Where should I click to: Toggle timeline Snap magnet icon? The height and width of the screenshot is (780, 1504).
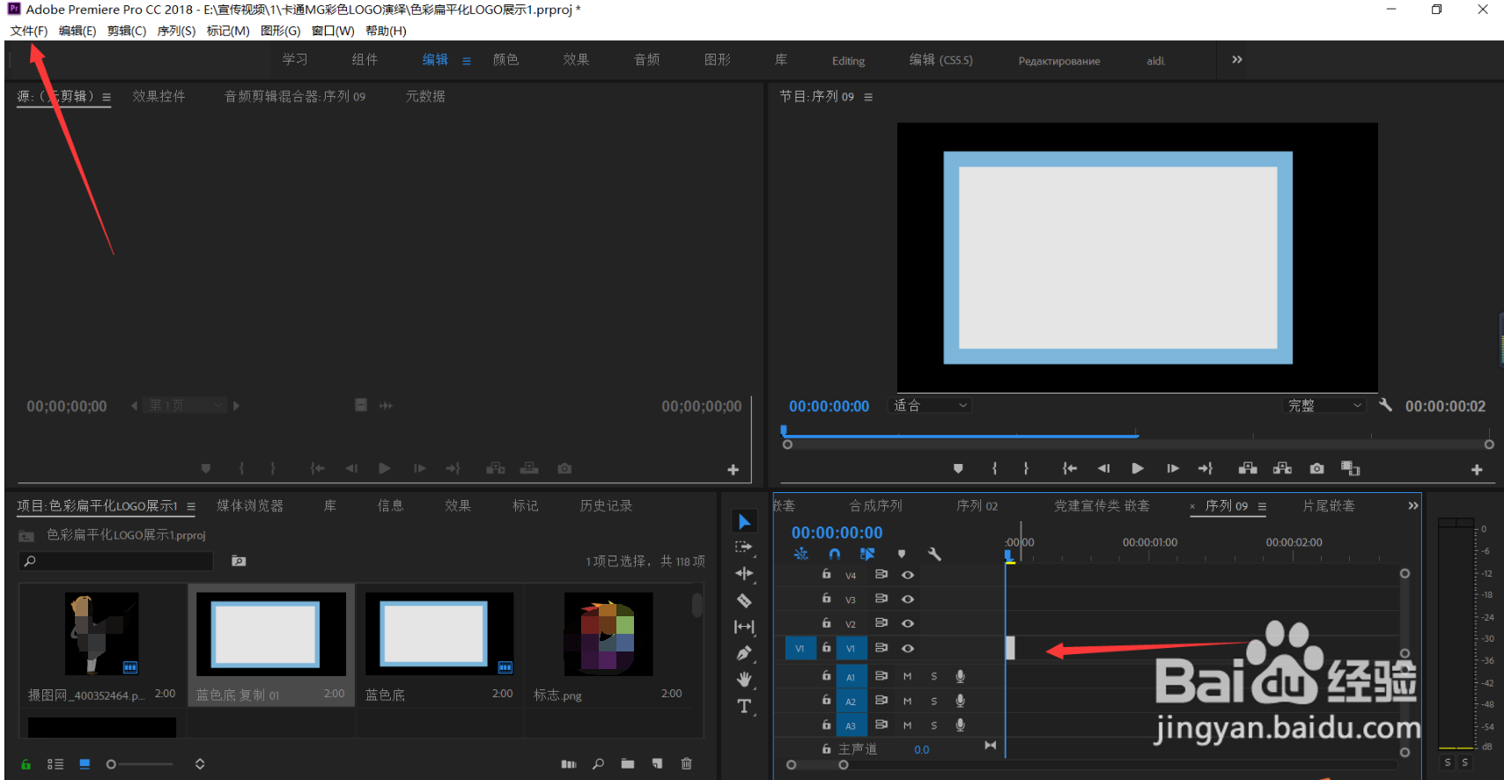(834, 554)
